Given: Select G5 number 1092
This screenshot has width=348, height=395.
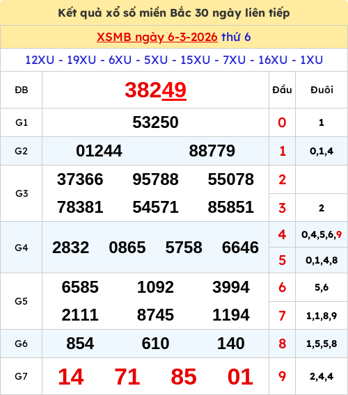Looking at the screenshot, I should point(156,287).
